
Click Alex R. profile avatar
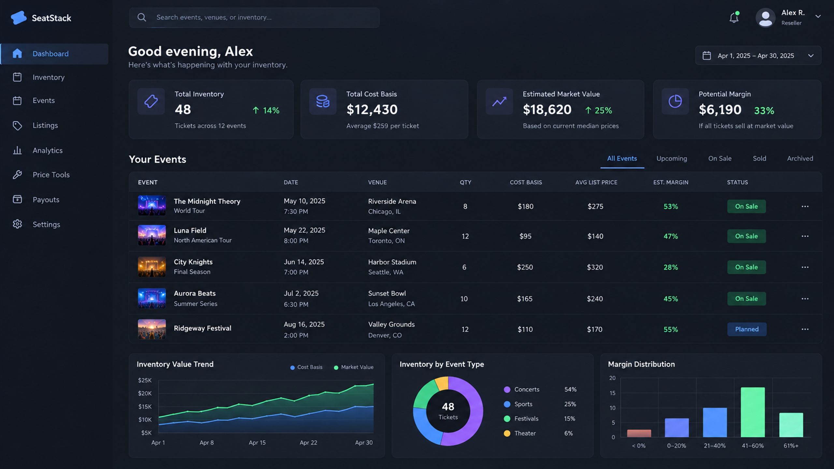tap(765, 18)
